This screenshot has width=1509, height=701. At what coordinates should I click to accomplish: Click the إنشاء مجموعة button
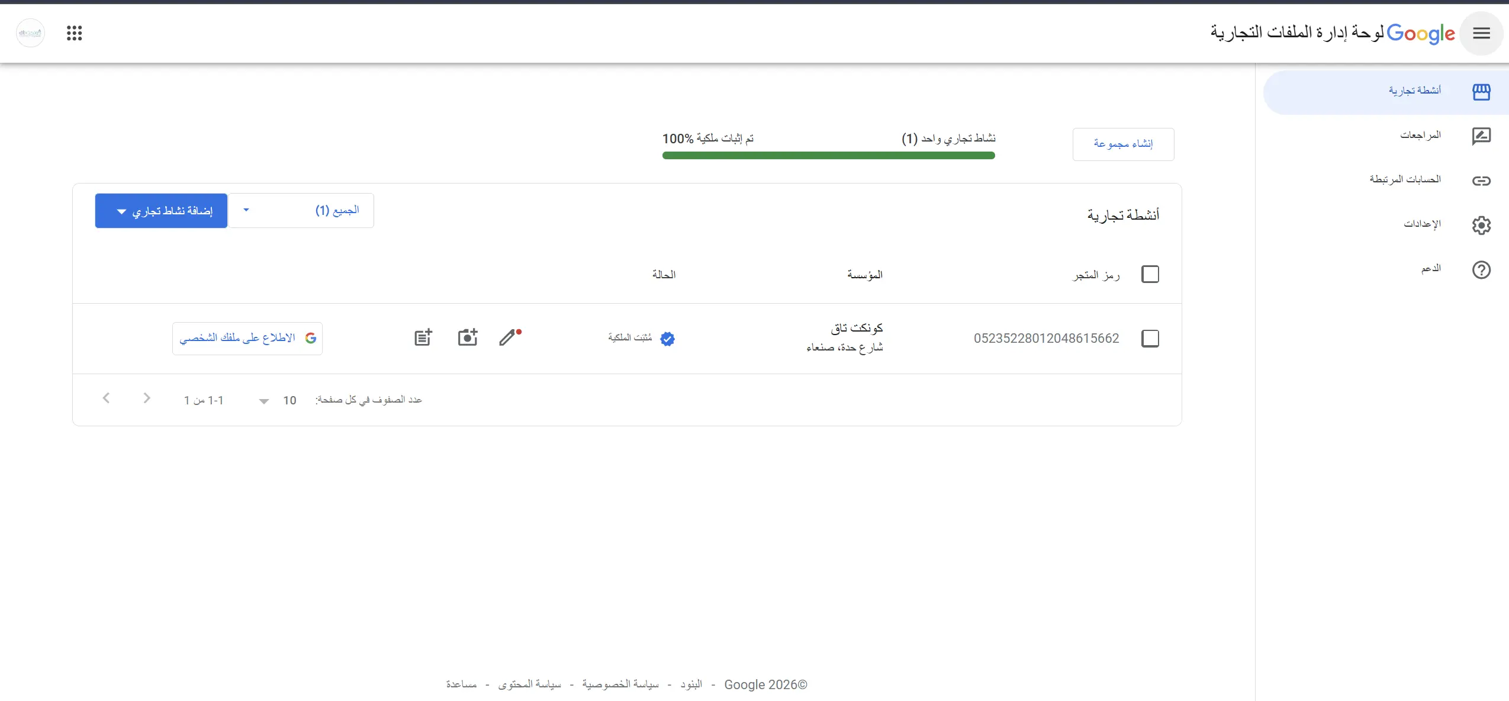(x=1123, y=144)
